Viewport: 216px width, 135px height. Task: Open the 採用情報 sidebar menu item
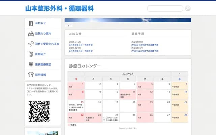(x=40, y=75)
